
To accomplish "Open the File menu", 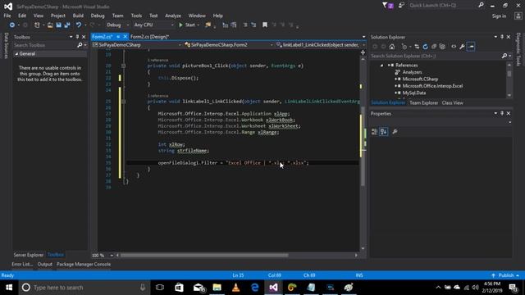I will click(x=7, y=16).
